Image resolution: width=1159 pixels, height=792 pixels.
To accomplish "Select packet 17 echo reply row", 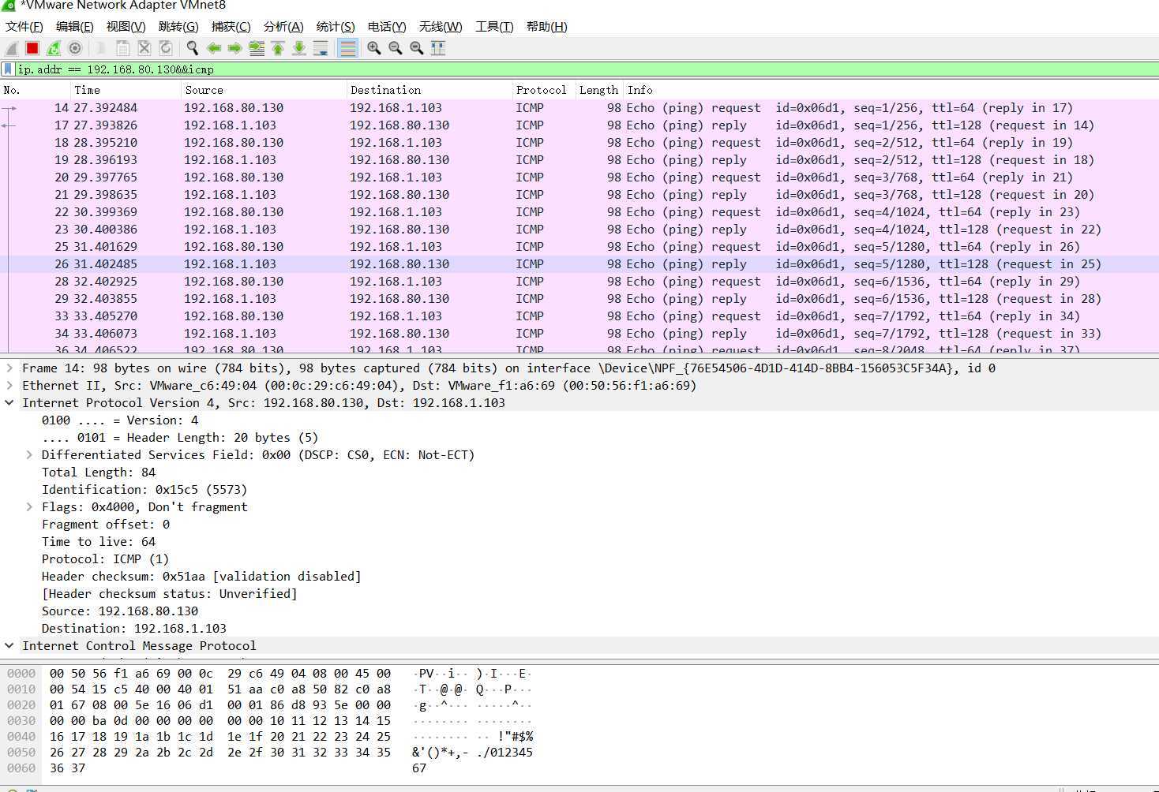I will pyautogui.click(x=579, y=125).
